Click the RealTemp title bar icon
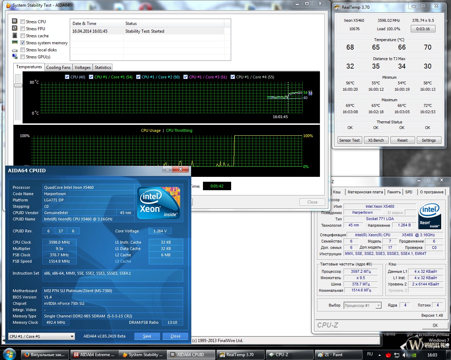 [x=337, y=7]
